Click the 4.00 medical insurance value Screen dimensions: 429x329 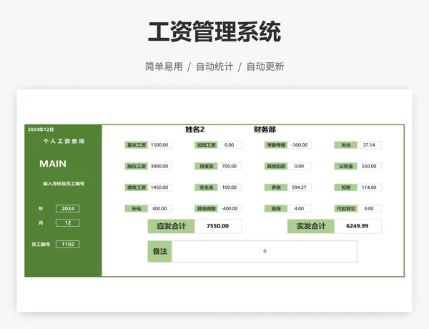coord(300,209)
